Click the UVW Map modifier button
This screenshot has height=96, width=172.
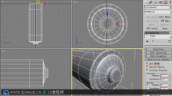[x=165, y=21]
